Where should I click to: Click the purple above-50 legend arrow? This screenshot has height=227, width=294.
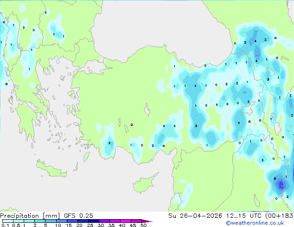[147, 221]
